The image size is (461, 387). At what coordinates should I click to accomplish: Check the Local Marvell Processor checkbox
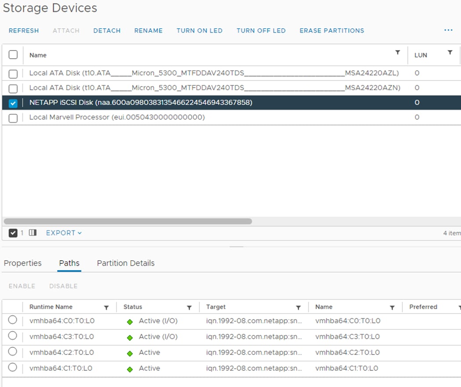tap(13, 118)
